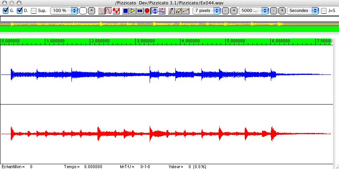Uncheck the D. right channel checkbox
The width and height of the screenshot is (339, 169).
pyautogui.click(x=20, y=10)
